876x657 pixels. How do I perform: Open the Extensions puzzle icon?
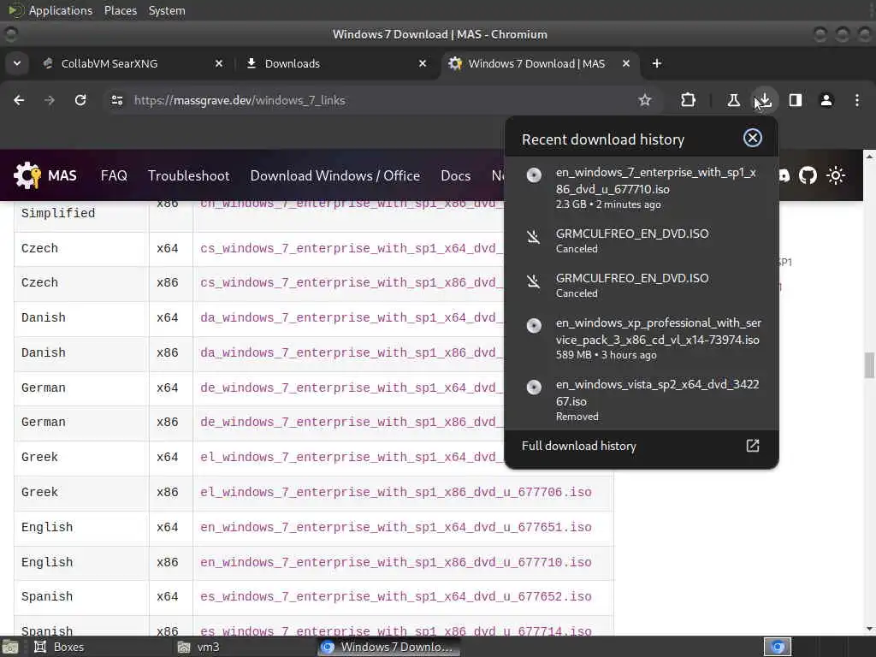(689, 100)
